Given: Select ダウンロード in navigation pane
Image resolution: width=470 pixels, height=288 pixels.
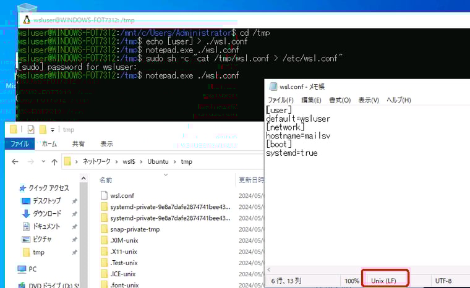Looking at the screenshot, I should pos(47,214).
